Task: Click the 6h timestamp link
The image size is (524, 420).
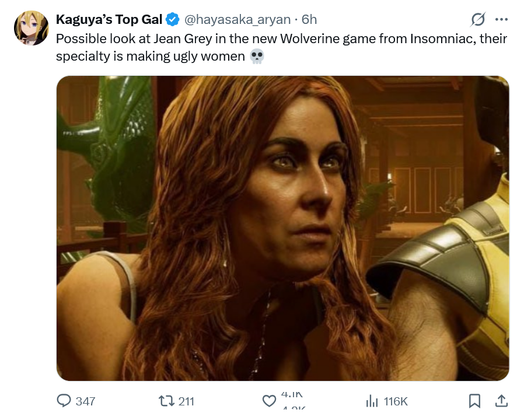Action: (309, 20)
